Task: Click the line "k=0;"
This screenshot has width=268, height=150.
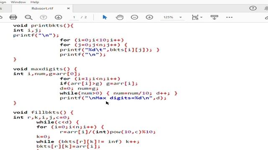Action: click(43, 137)
